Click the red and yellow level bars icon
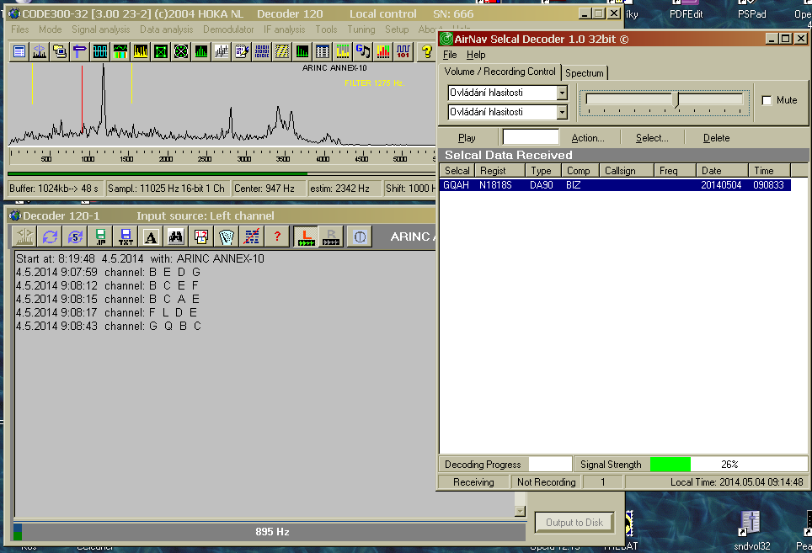Screen dimensions: 812x553 [x=382, y=51]
